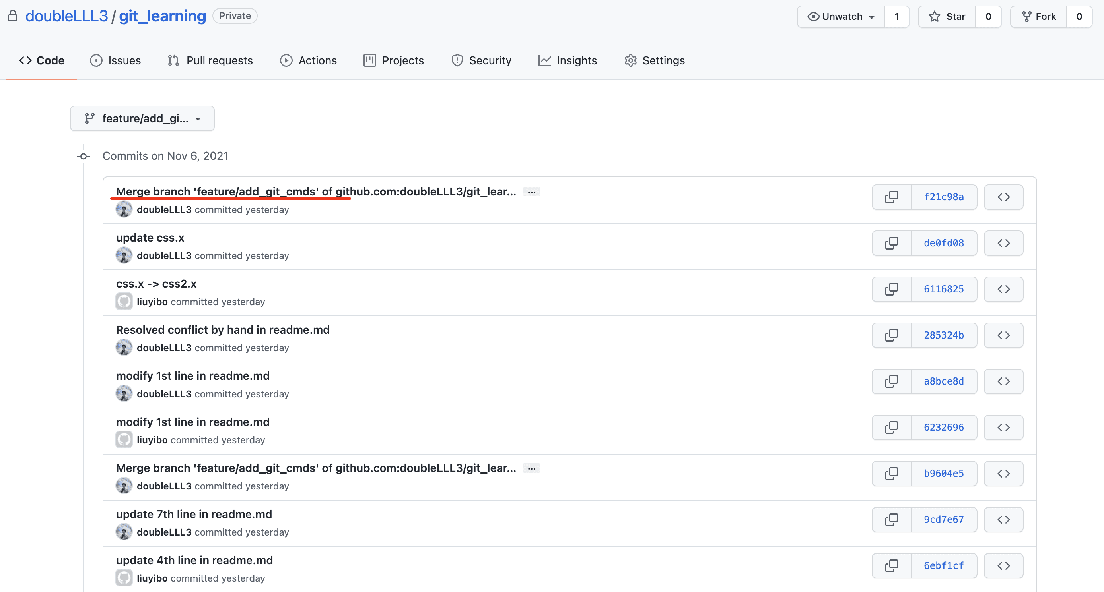The height and width of the screenshot is (592, 1104).
Task: Open commit hash link 6116825
Action: coord(944,289)
